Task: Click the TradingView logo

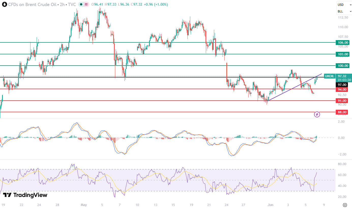Action: click(x=25, y=195)
